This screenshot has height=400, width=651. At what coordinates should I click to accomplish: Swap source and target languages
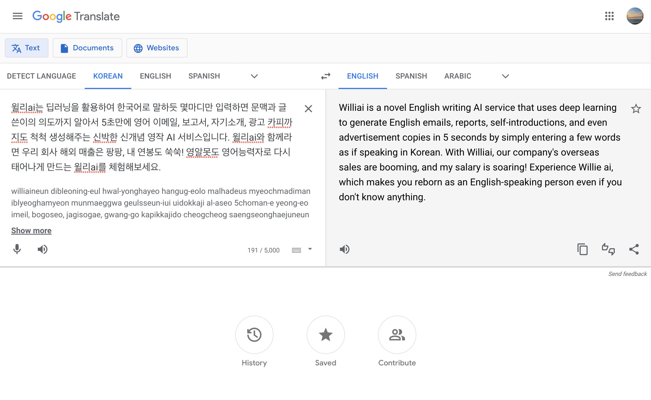point(325,76)
